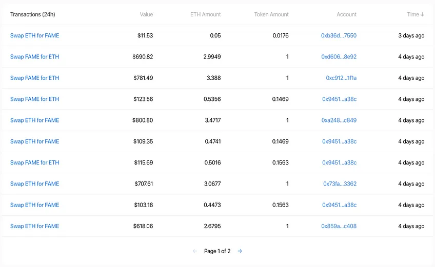Sort by Time column header

point(416,14)
